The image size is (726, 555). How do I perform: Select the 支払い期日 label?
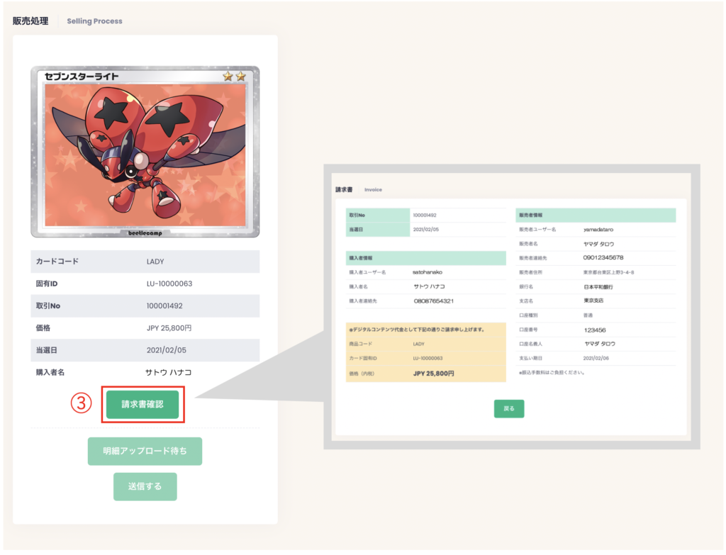(x=530, y=358)
